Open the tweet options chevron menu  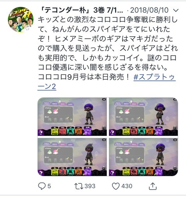tap(176, 10)
